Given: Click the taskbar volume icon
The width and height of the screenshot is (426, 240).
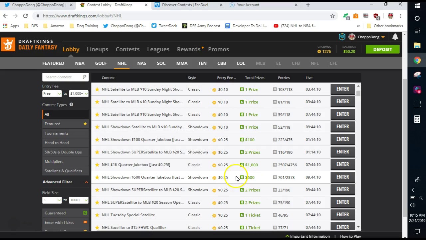Looking at the screenshot, I should tap(413, 205).
